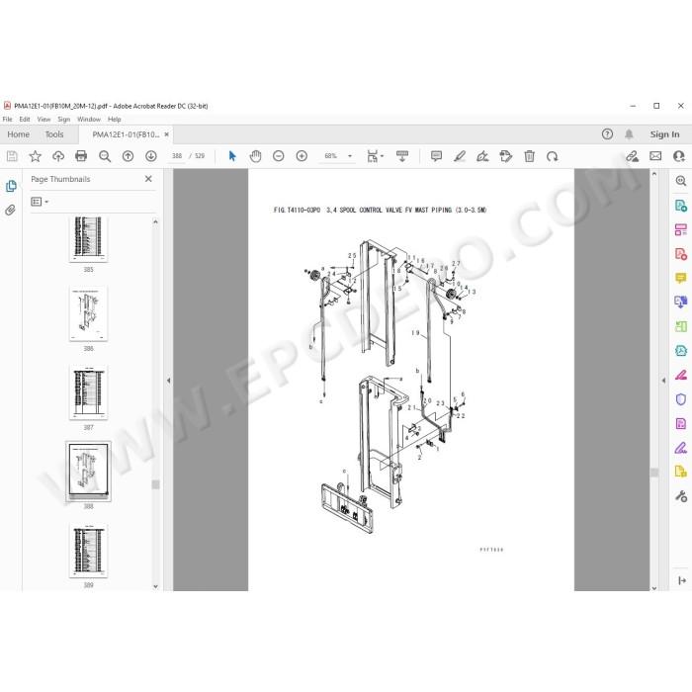692x692 pixels.
Task: Click the Save file icon
Action: [x=12, y=156]
